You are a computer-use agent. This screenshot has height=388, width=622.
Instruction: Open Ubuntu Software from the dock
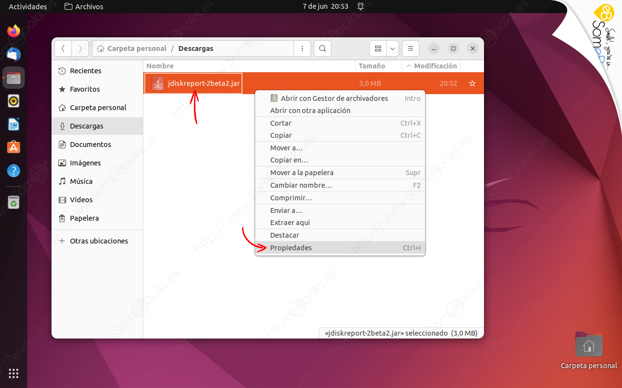coord(13,147)
